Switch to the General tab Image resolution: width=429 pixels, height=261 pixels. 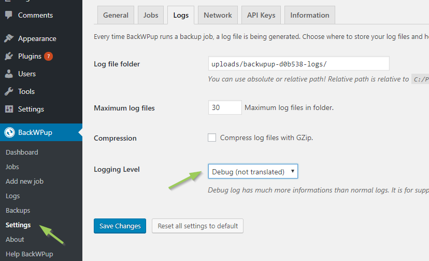click(x=116, y=15)
